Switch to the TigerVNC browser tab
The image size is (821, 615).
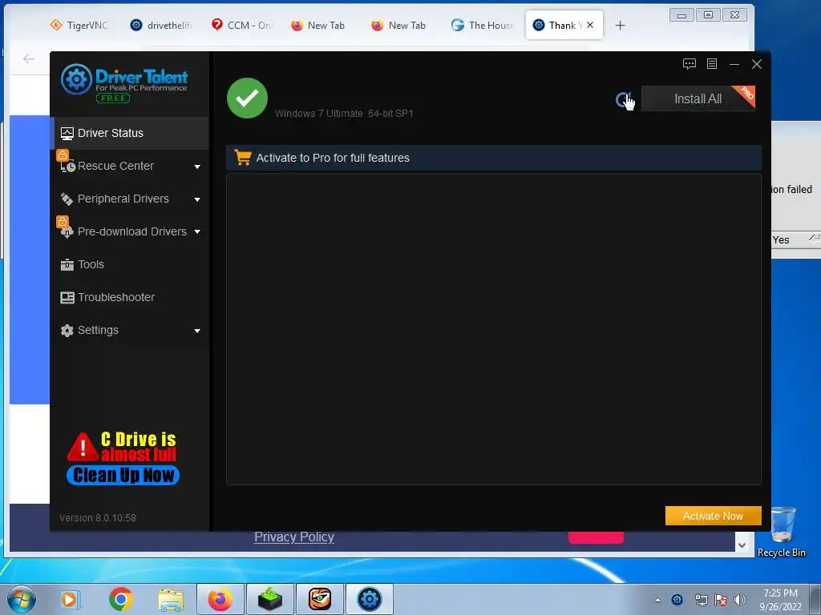[79, 25]
